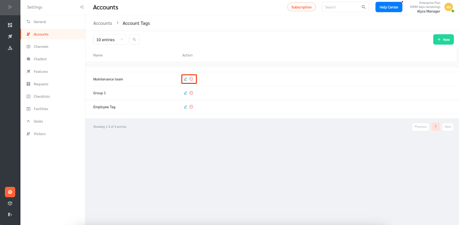Open the AM user avatar
This screenshot has height=225, width=459.
449,7
